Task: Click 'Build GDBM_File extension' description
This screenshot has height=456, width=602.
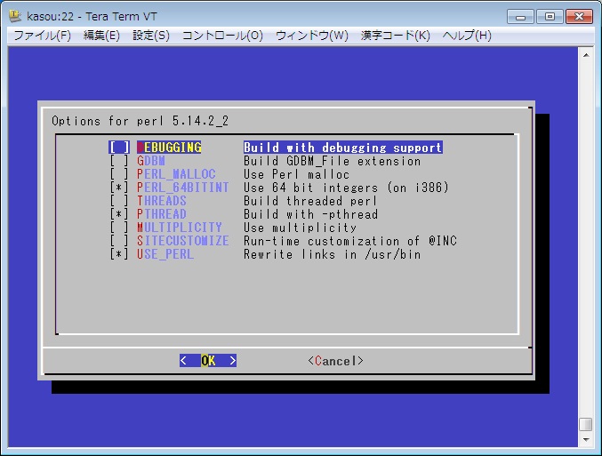Action: pos(333,161)
